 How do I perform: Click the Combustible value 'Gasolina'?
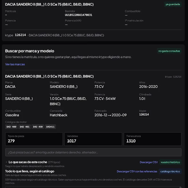pyautogui.click(x=12, y=115)
